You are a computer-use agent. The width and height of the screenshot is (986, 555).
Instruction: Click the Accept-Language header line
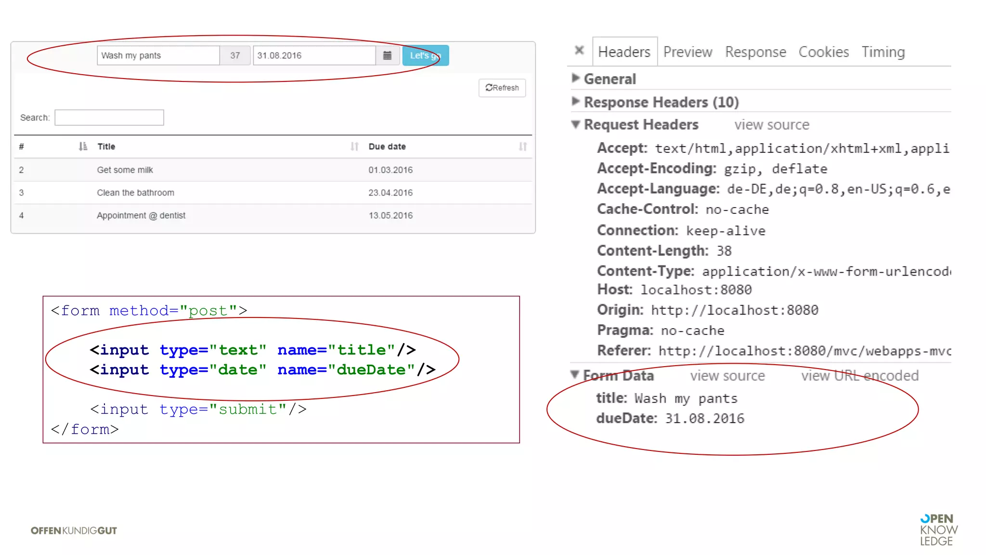(774, 189)
